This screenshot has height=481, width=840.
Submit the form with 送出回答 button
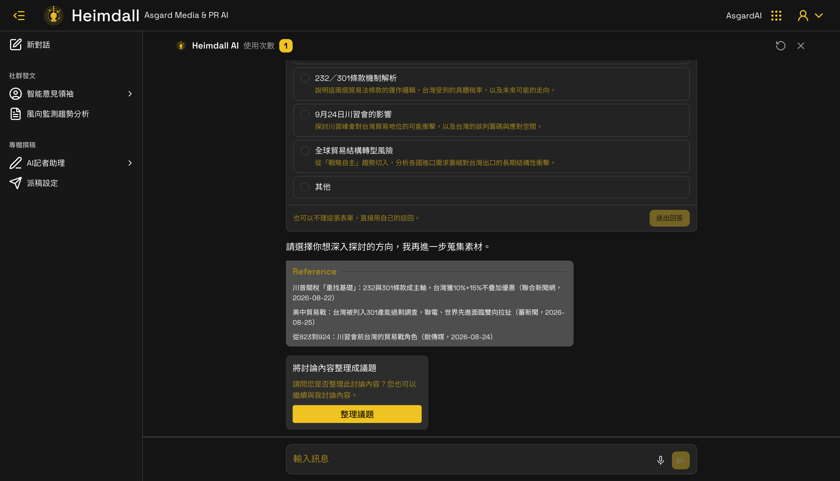tap(669, 218)
